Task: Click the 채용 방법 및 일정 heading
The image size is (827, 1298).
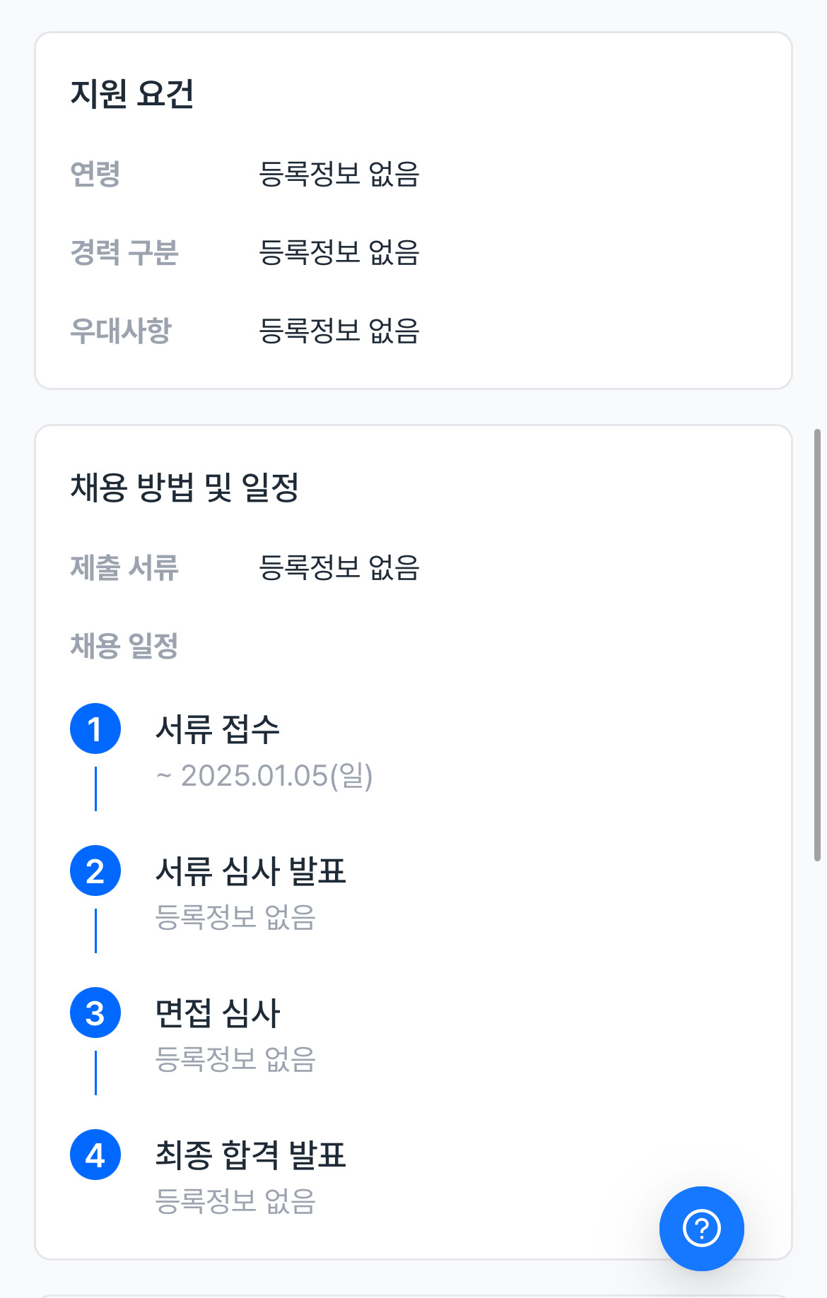Action: [184, 487]
